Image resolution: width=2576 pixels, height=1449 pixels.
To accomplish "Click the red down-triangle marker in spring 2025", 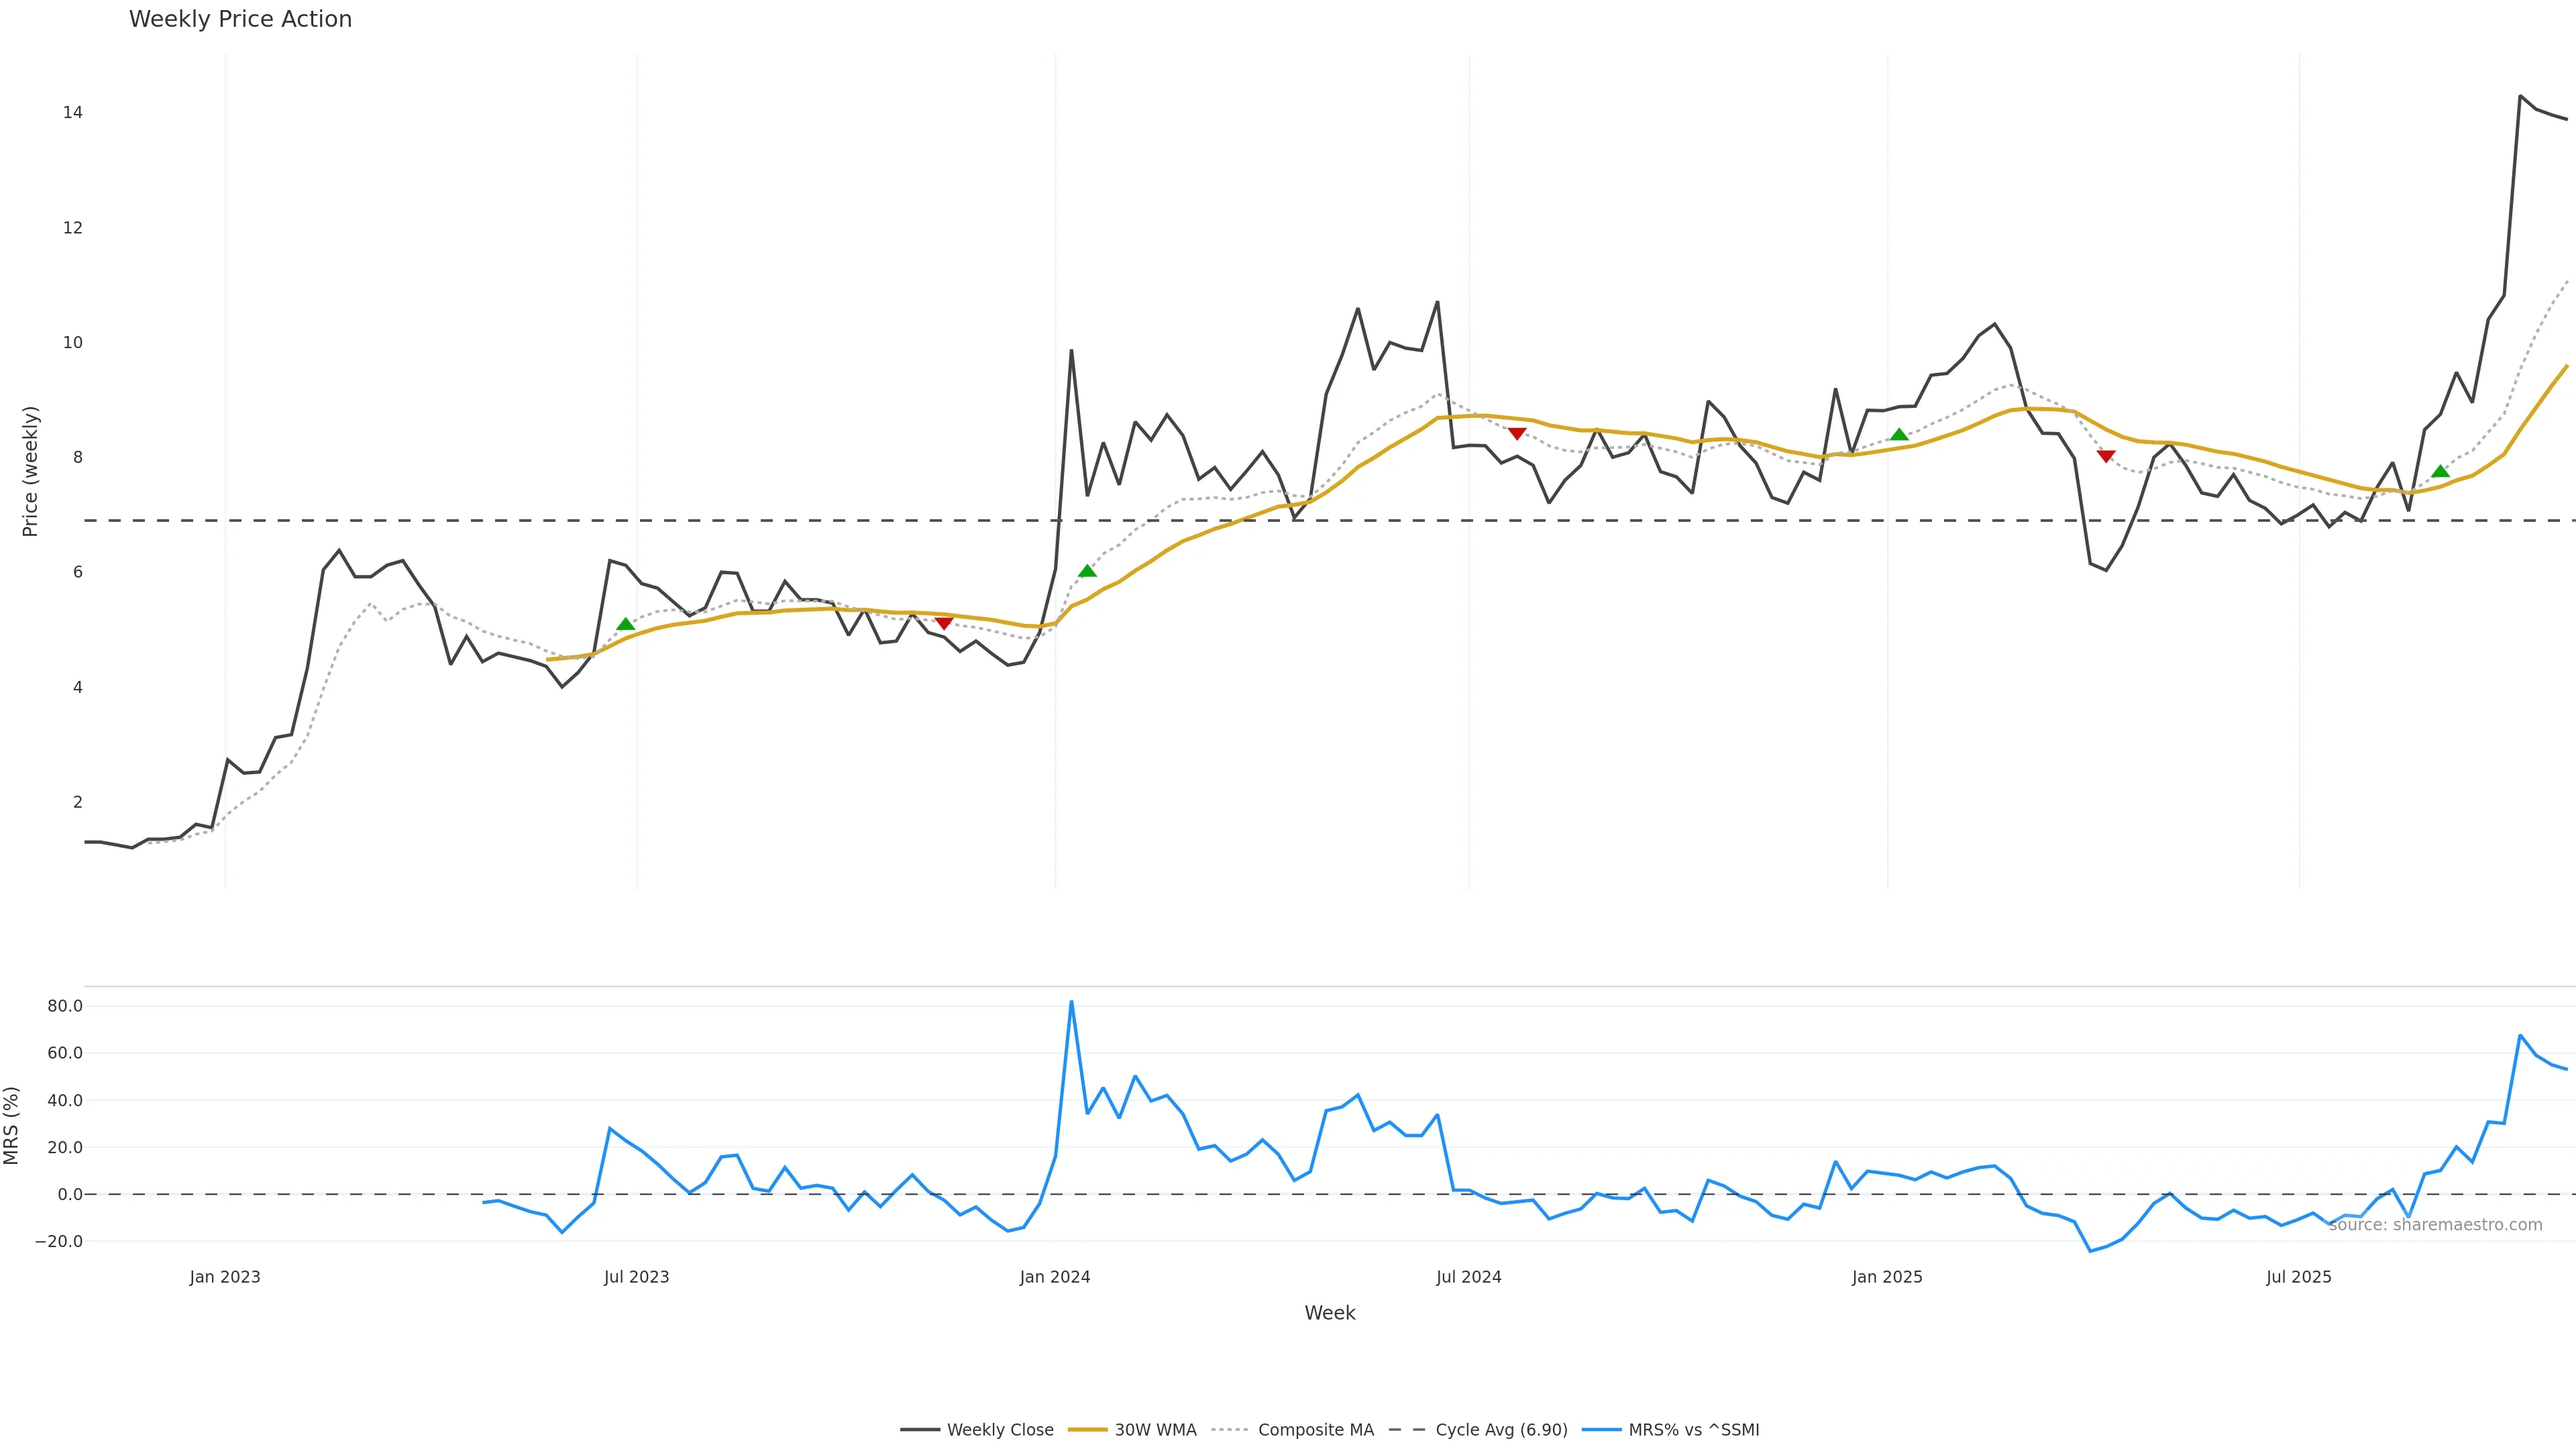I will tap(2106, 456).
